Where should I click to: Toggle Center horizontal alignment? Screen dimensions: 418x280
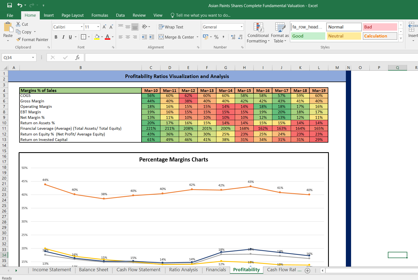[x=128, y=37]
